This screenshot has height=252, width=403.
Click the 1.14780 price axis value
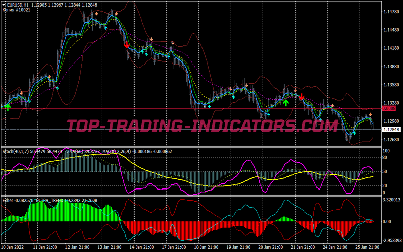point(391,12)
